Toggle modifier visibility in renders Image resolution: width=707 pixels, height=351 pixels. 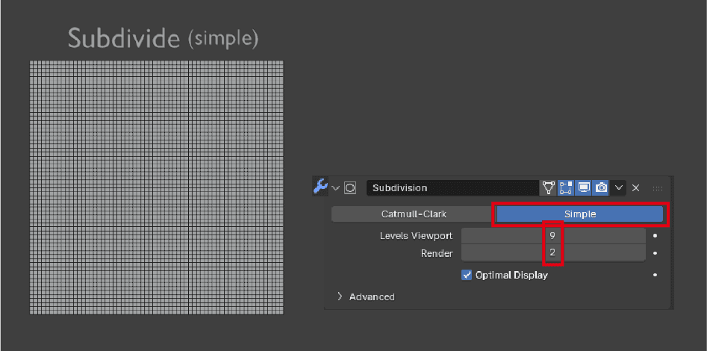click(601, 187)
